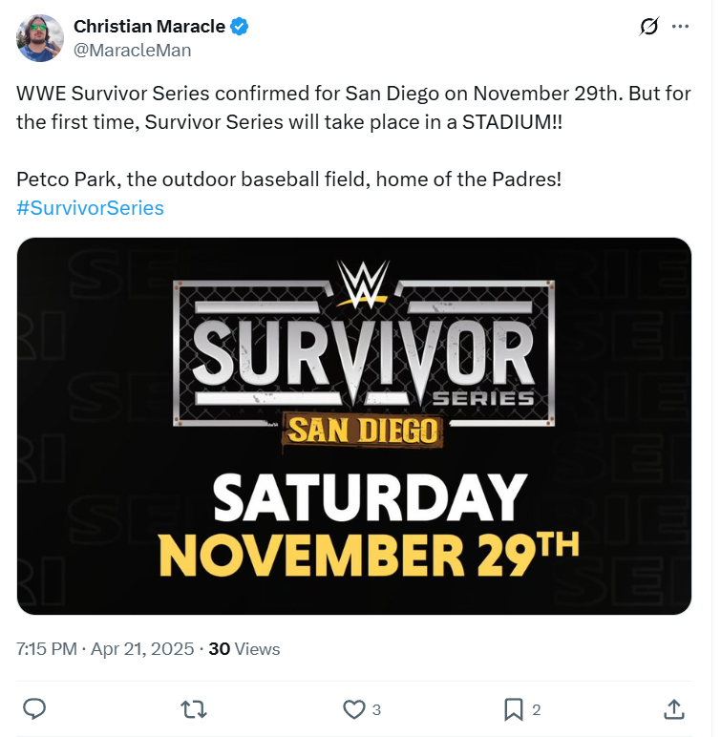Click the bookmark count number 2

pyautogui.click(x=536, y=709)
